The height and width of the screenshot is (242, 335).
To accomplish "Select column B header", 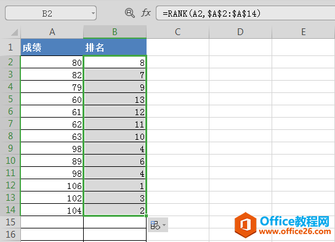I will tap(115, 32).
